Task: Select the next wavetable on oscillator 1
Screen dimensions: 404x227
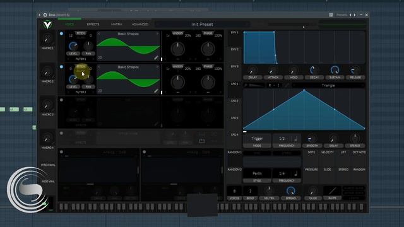Action: click(x=157, y=33)
